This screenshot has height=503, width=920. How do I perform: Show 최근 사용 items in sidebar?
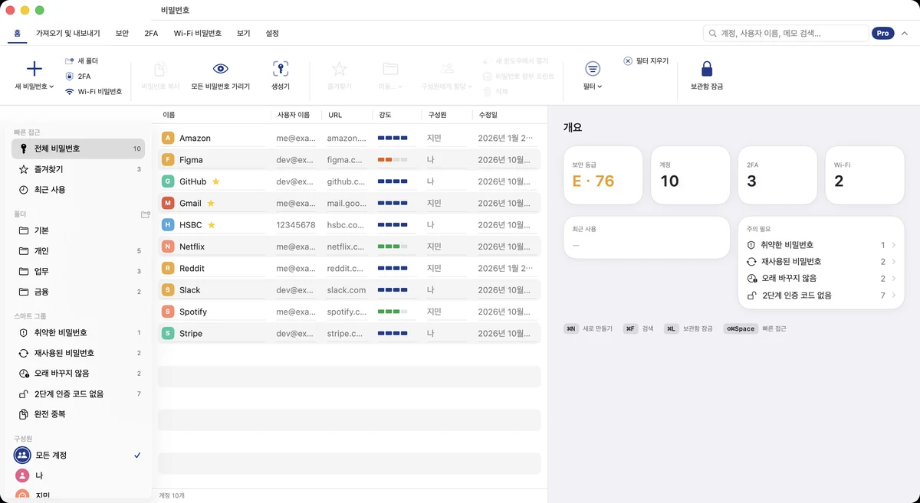(78, 190)
